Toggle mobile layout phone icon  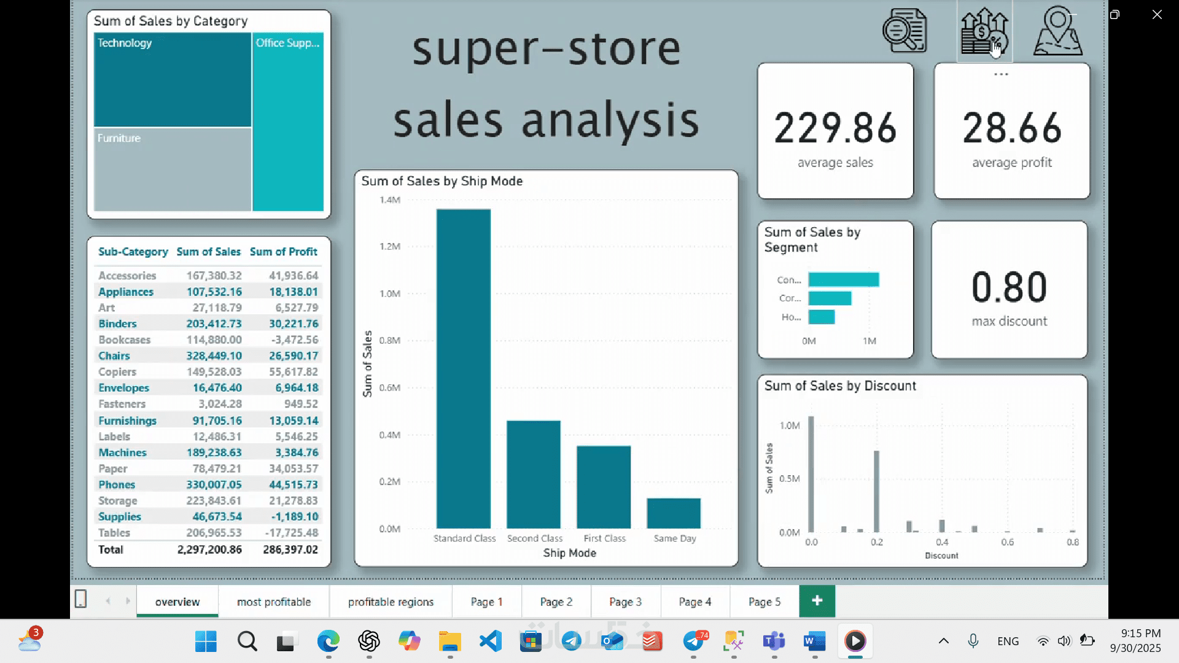[80, 599]
